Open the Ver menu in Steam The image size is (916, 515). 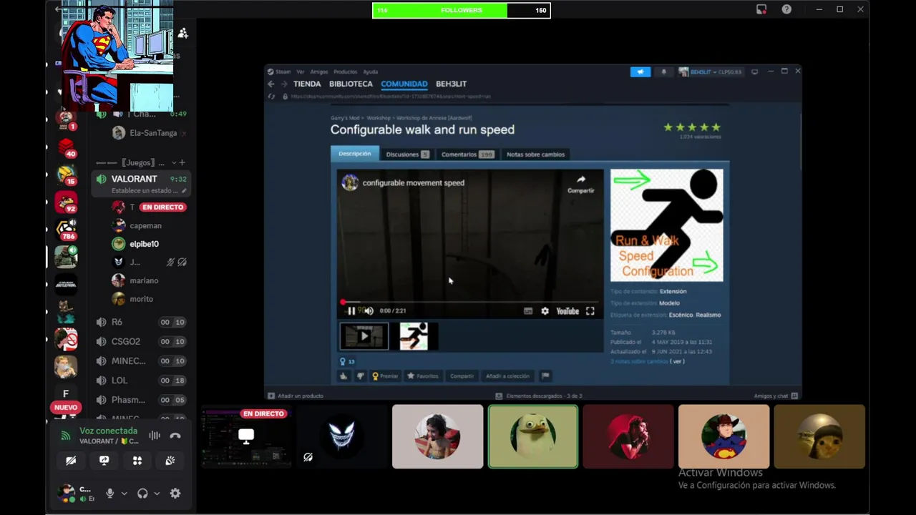tap(301, 72)
